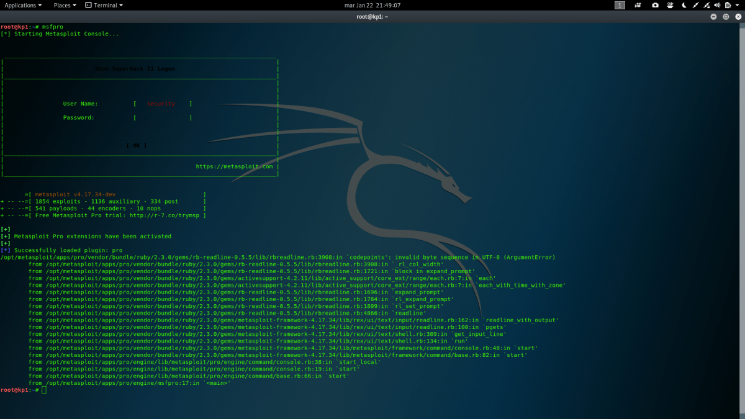This screenshot has height=419, width=745.
Task: Click the clock showing mar Jan 22
Action: [372, 5]
